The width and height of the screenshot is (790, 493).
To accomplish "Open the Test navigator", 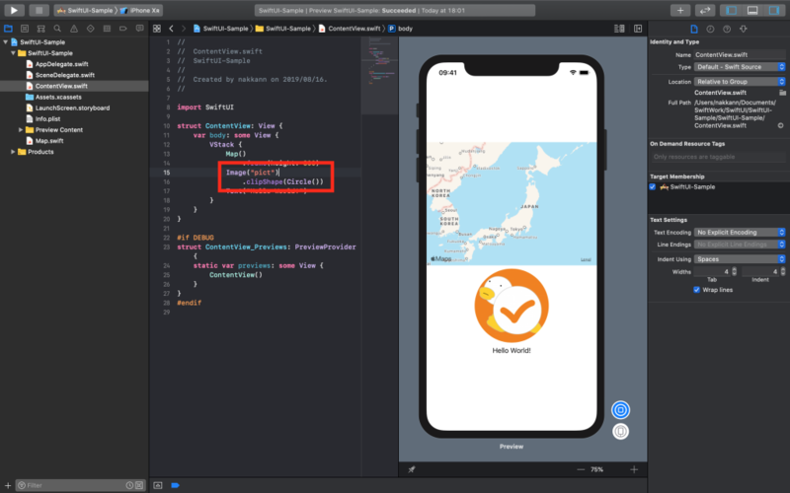I will click(x=90, y=29).
